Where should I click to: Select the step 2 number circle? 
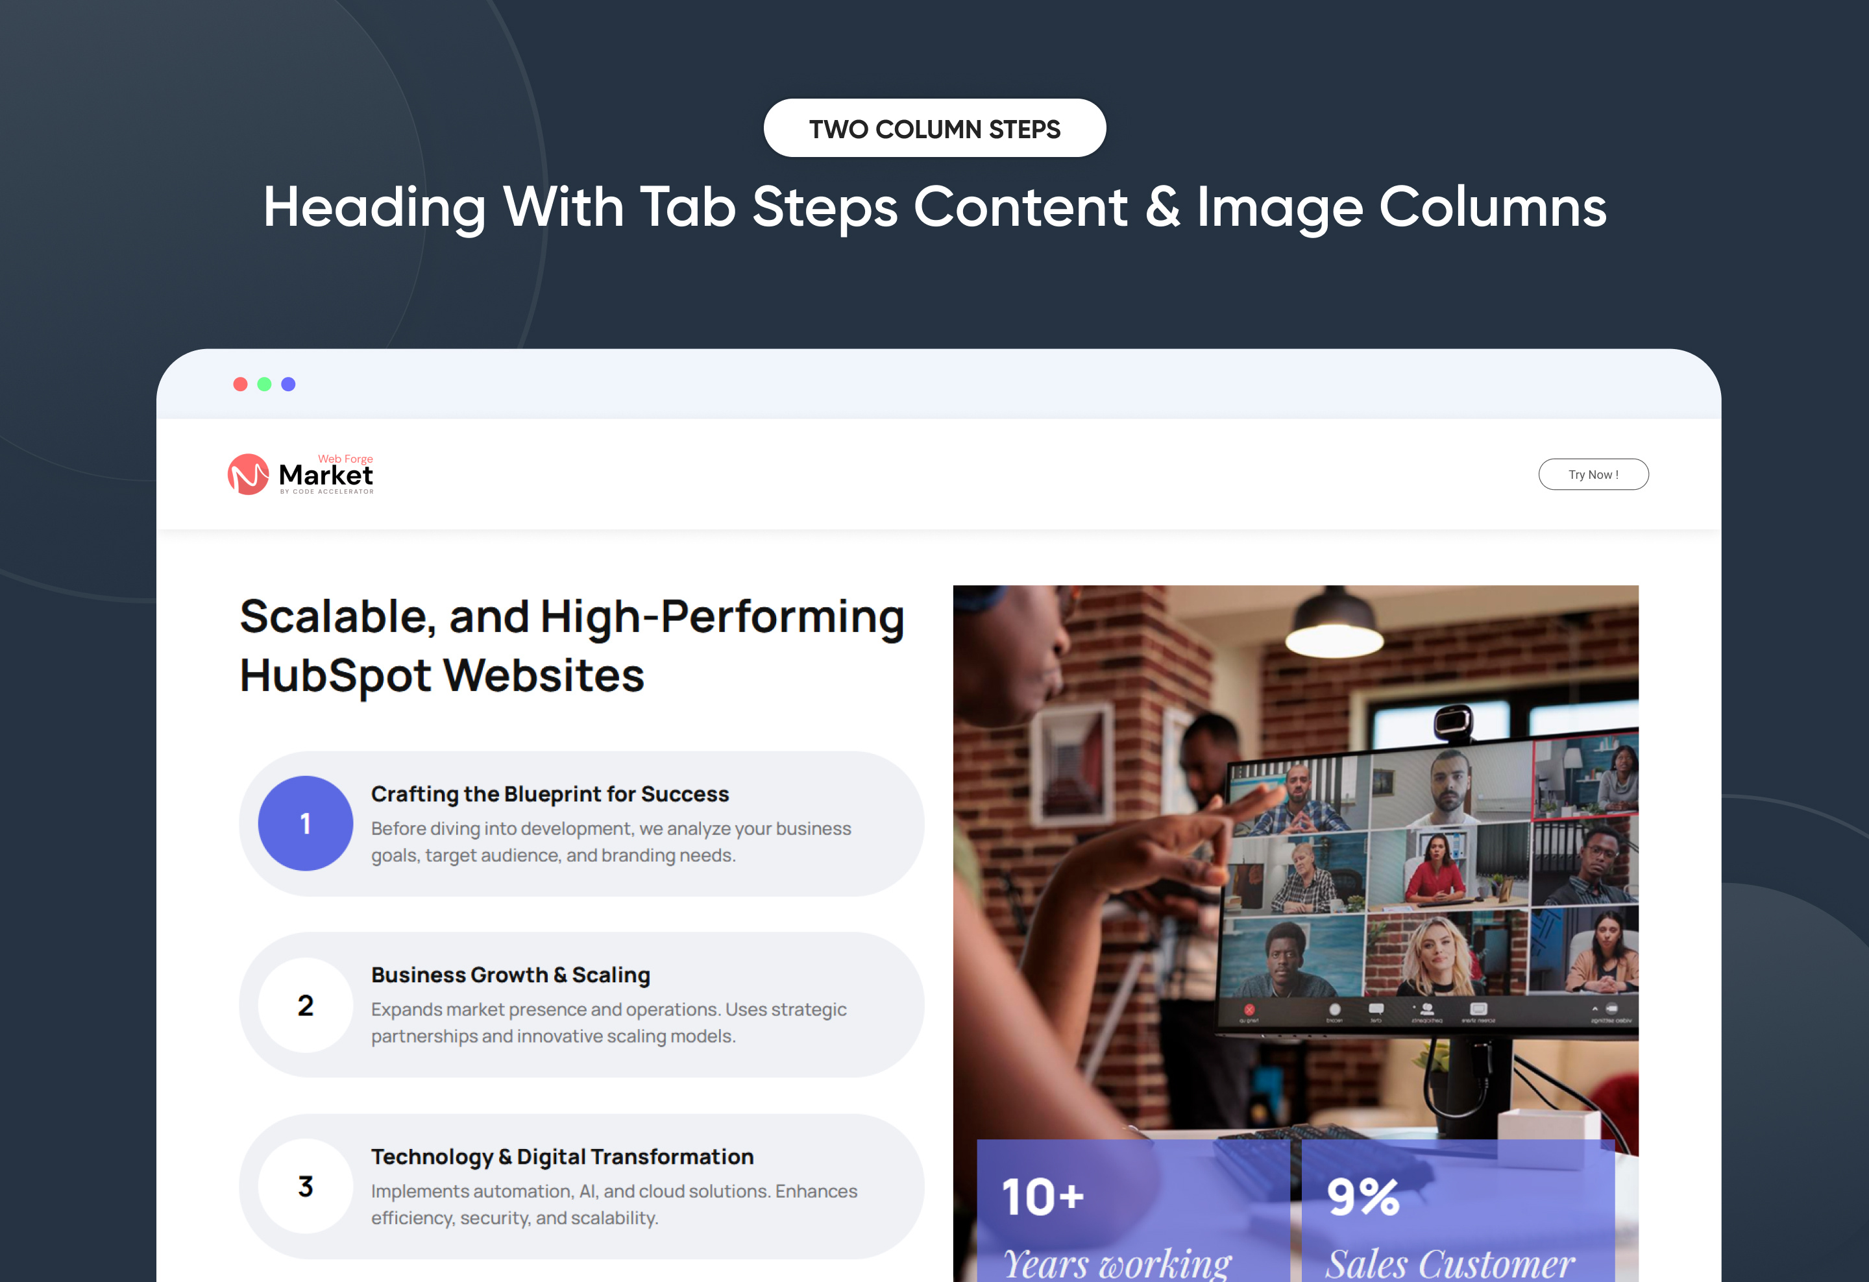[x=305, y=1006]
